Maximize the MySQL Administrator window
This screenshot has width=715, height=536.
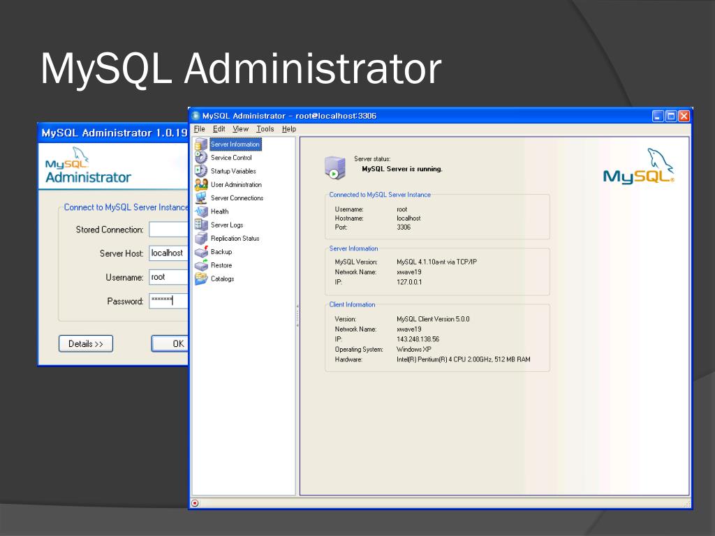coord(671,116)
